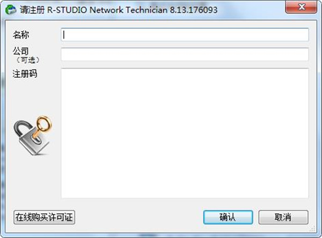Click the 注册码 label text

[x=25, y=73]
